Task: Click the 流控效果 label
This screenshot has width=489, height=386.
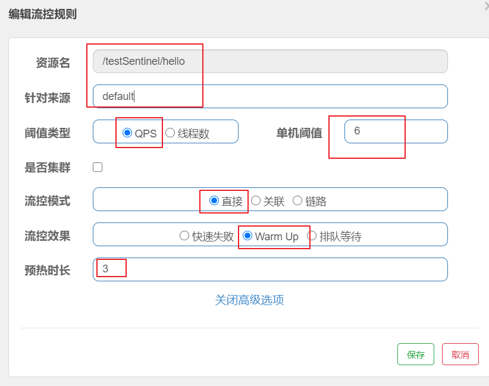Action: coord(48,236)
